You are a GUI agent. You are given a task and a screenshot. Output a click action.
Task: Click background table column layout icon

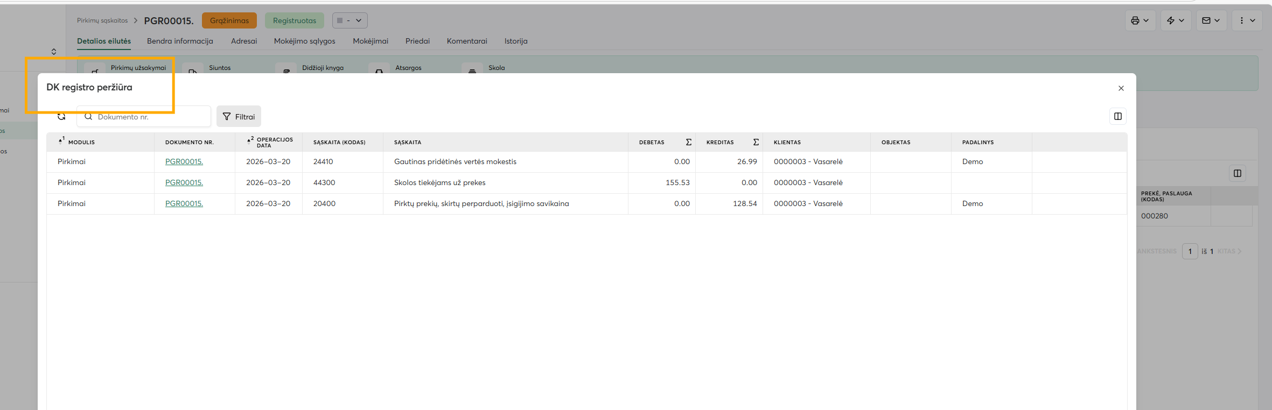click(x=1237, y=173)
